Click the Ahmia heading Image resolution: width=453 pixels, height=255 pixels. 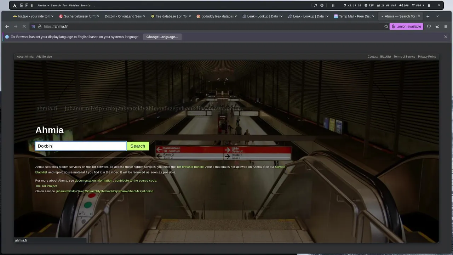pyautogui.click(x=50, y=130)
